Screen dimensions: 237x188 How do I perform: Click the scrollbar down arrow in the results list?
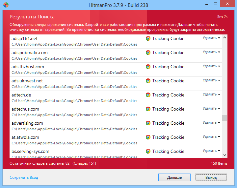point(224,155)
